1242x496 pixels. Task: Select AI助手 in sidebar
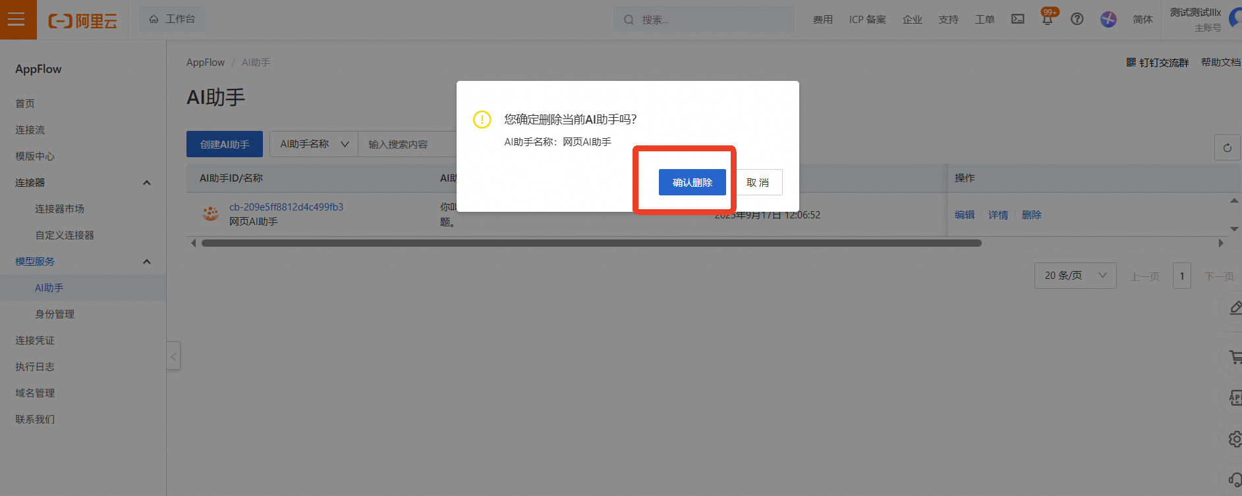(49, 287)
